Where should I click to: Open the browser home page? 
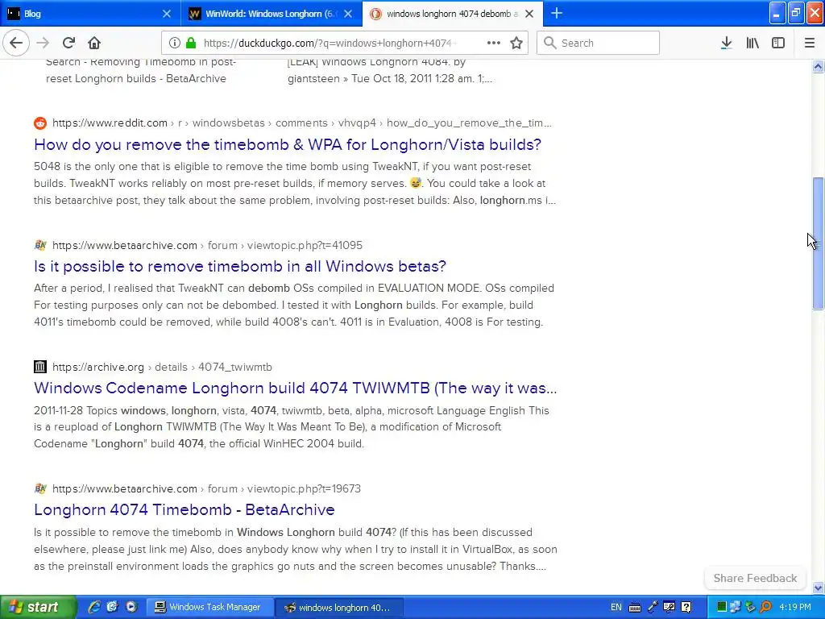pos(94,43)
